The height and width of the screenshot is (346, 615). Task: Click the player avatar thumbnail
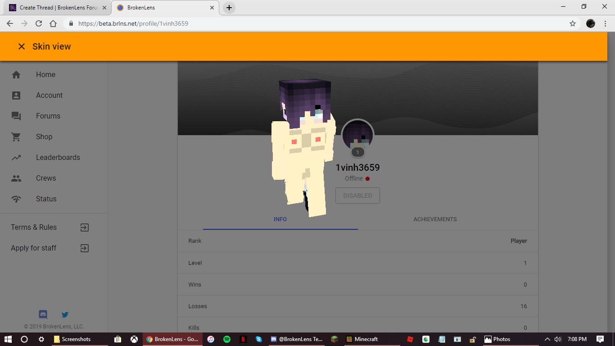point(357,135)
